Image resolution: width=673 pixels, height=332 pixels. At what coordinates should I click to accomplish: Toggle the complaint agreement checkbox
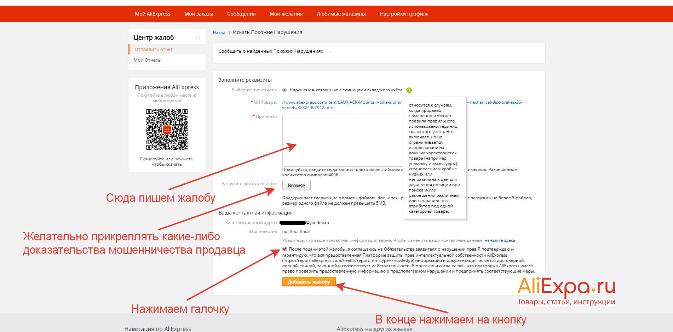pyautogui.click(x=284, y=249)
